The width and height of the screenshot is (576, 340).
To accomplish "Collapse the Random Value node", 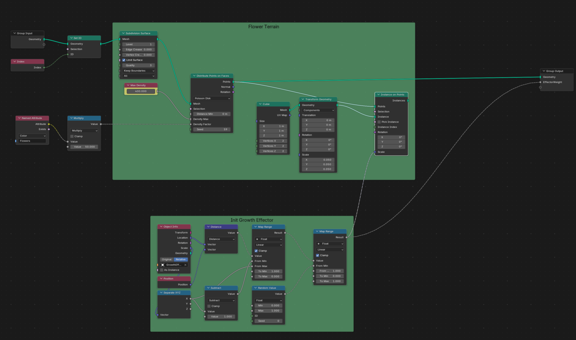I will pos(255,288).
